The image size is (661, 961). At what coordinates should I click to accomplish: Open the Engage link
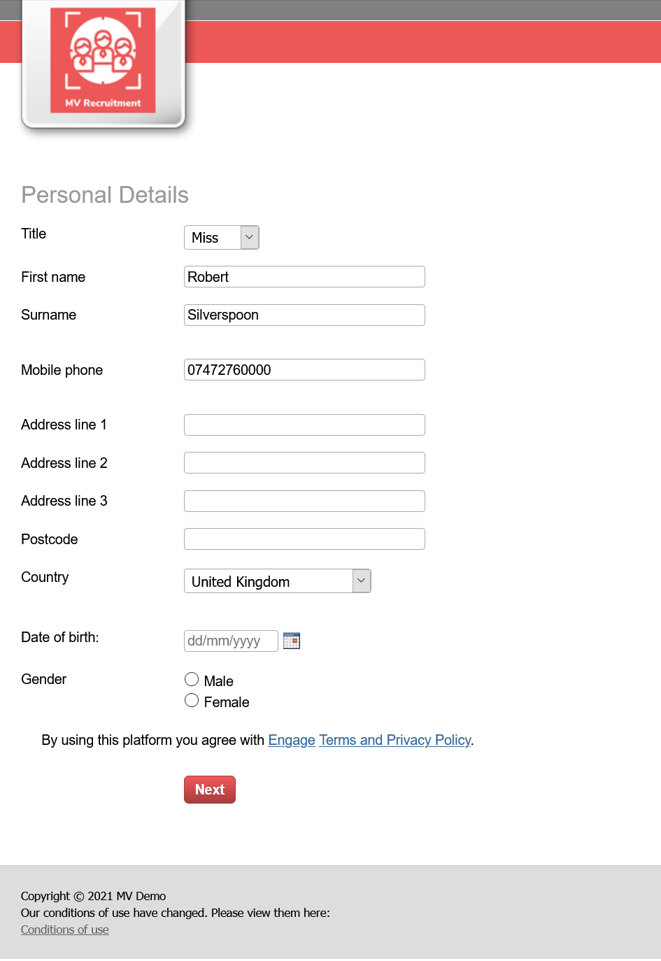(292, 740)
